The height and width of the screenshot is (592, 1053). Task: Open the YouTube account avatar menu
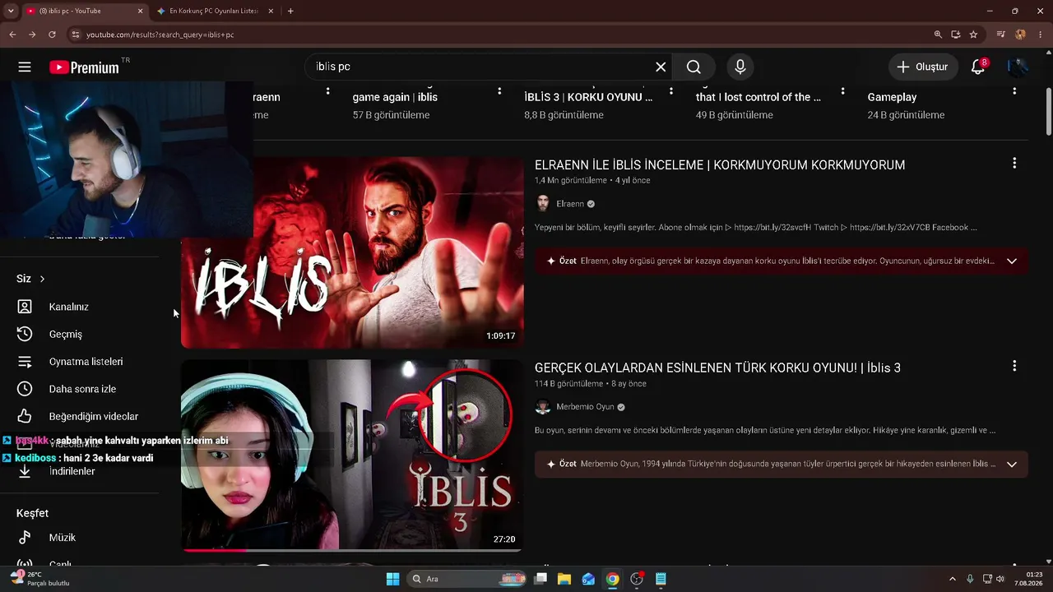[1018, 67]
